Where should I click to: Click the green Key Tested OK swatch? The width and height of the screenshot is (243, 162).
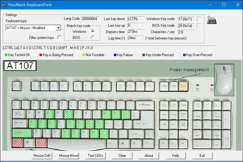6,55
